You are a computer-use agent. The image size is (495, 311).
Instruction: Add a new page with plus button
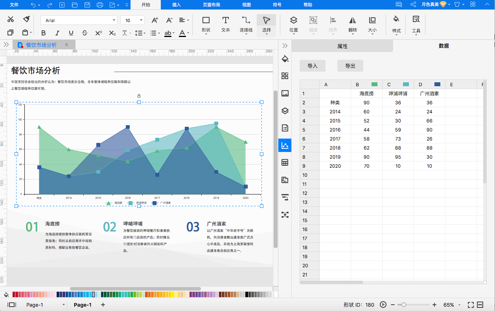pos(103,305)
